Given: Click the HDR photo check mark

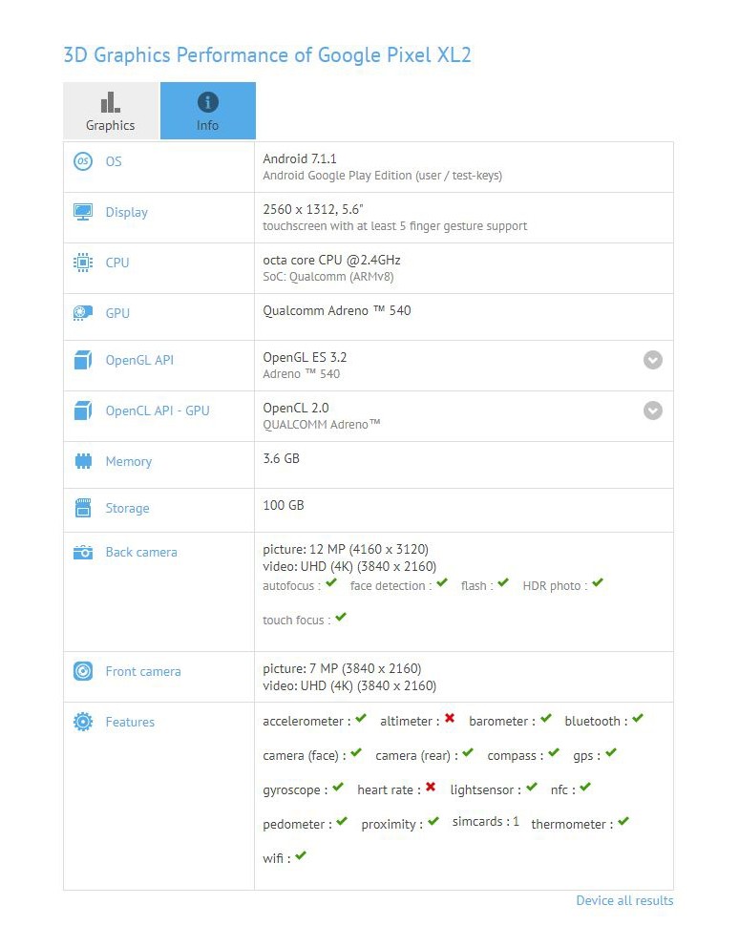Looking at the screenshot, I should click(598, 583).
